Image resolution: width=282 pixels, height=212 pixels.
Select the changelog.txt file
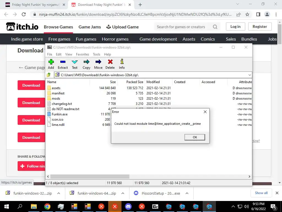pos(59,104)
